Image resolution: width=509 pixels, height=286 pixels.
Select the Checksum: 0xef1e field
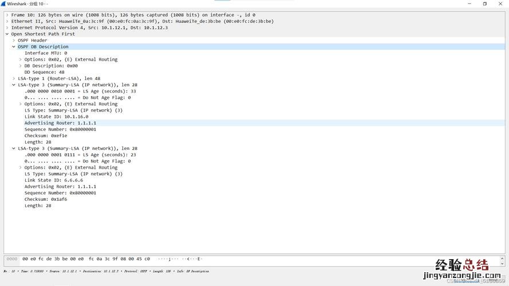pos(46,136)
